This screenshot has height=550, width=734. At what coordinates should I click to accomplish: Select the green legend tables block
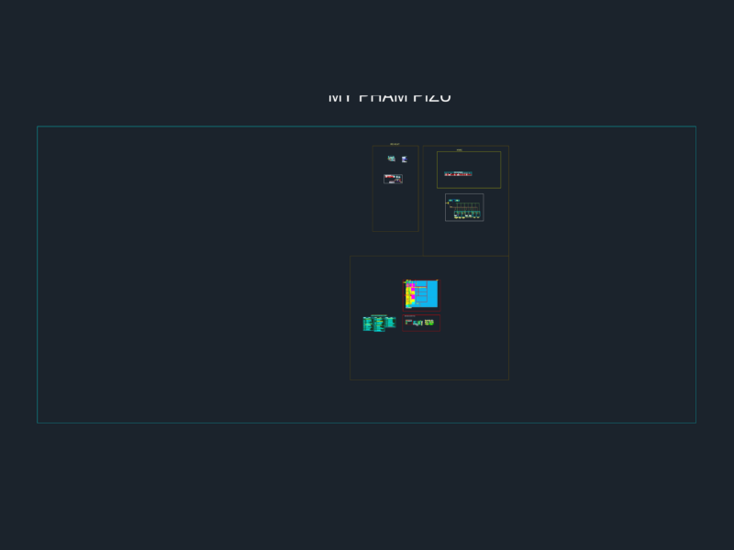coord(379,324)
